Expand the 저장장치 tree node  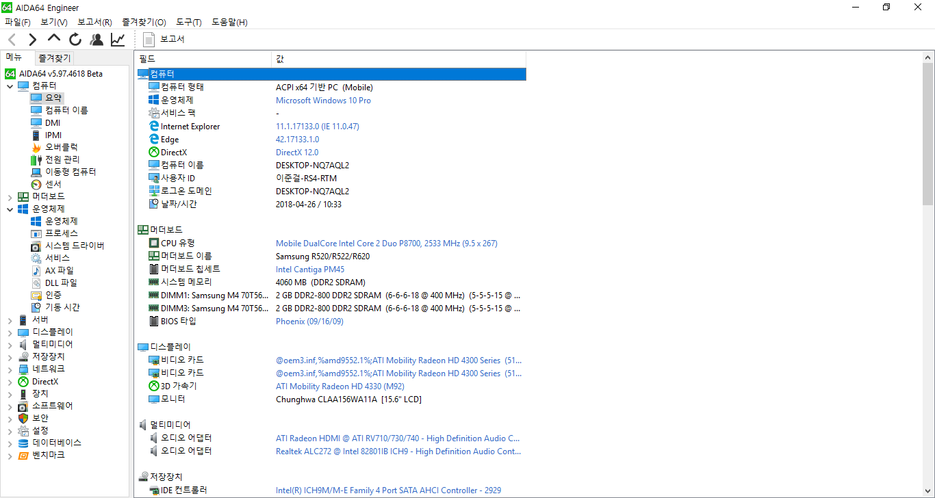pyautogui.click(x=10, y=357)
